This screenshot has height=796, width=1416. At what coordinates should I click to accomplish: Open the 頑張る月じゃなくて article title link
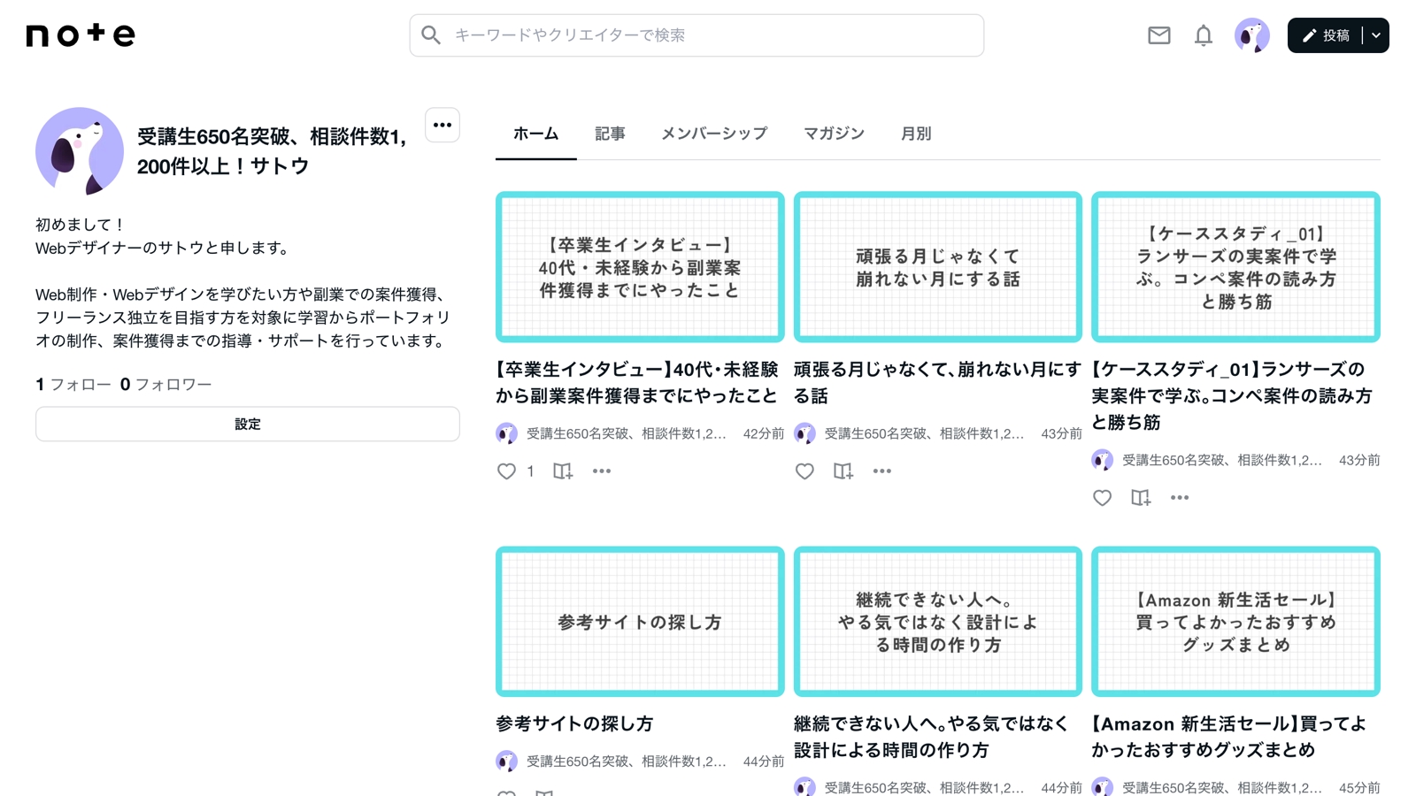pyautogui.click(x=937, y=382)
